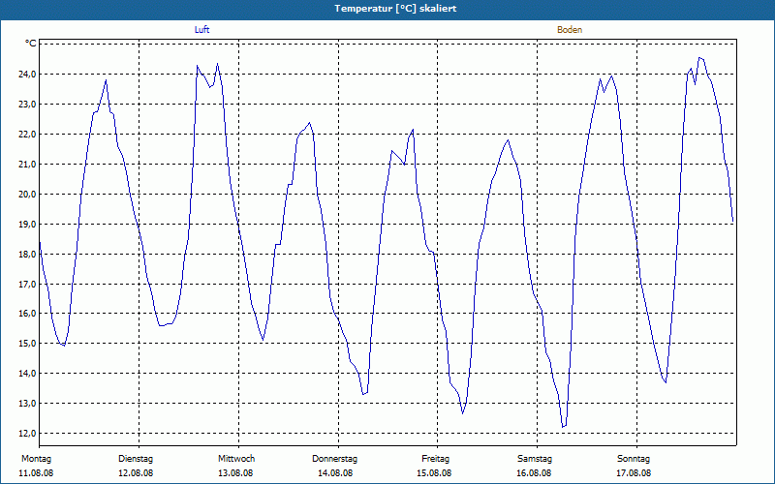Click the 'Donnerstag' day label
This screenshot has width=775, height=484.
coord(334,459)
